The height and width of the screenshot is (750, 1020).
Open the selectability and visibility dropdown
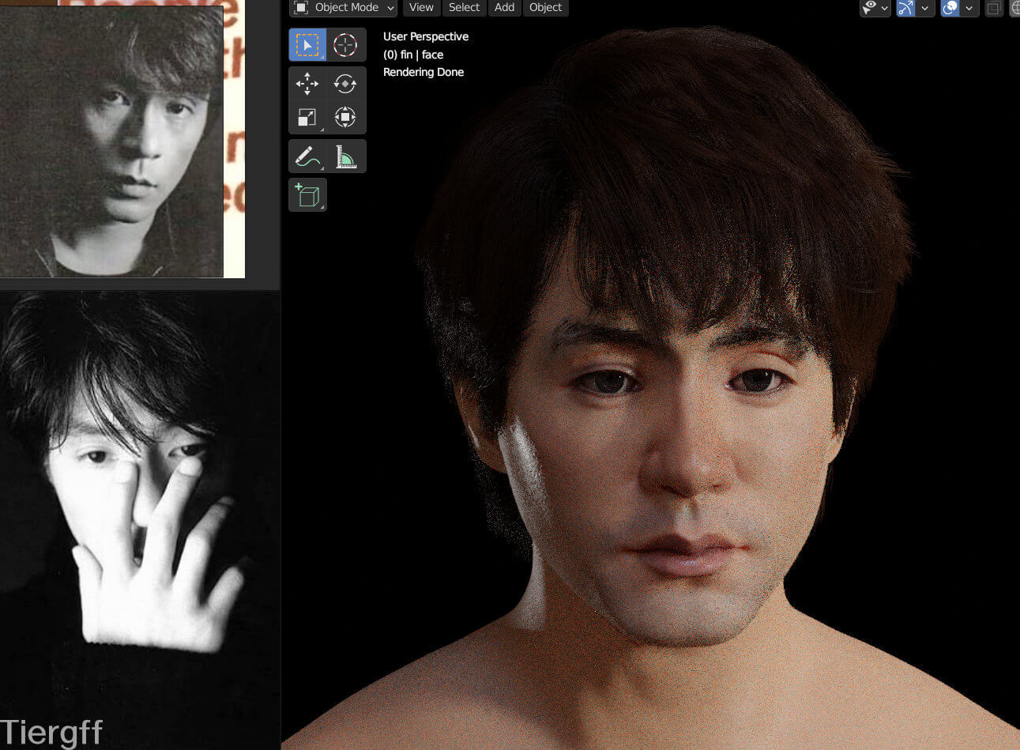point(875,8)
